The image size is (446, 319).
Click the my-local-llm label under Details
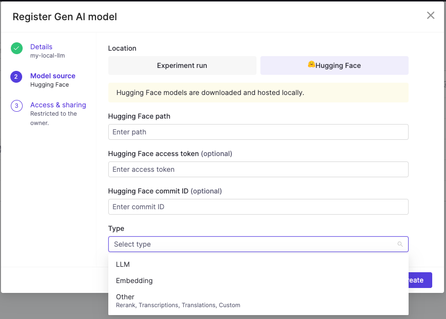point(47,55)
